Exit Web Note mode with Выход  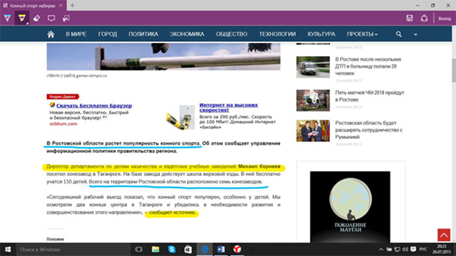pos(445,18)
